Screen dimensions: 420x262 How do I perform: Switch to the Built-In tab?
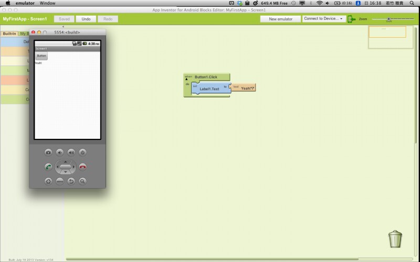9,34
